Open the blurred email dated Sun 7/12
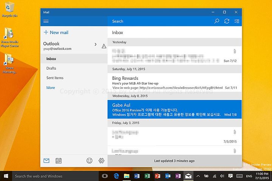The width and height of the screenshot is (272, 181). point(175,56)
